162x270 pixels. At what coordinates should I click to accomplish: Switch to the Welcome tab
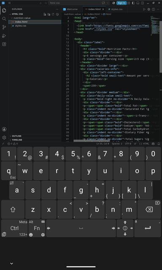tap(72, 9)
